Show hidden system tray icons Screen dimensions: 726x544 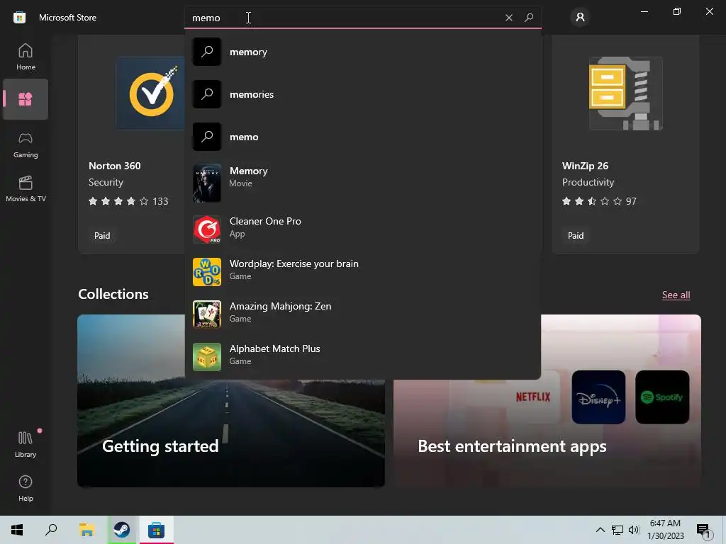600,530
